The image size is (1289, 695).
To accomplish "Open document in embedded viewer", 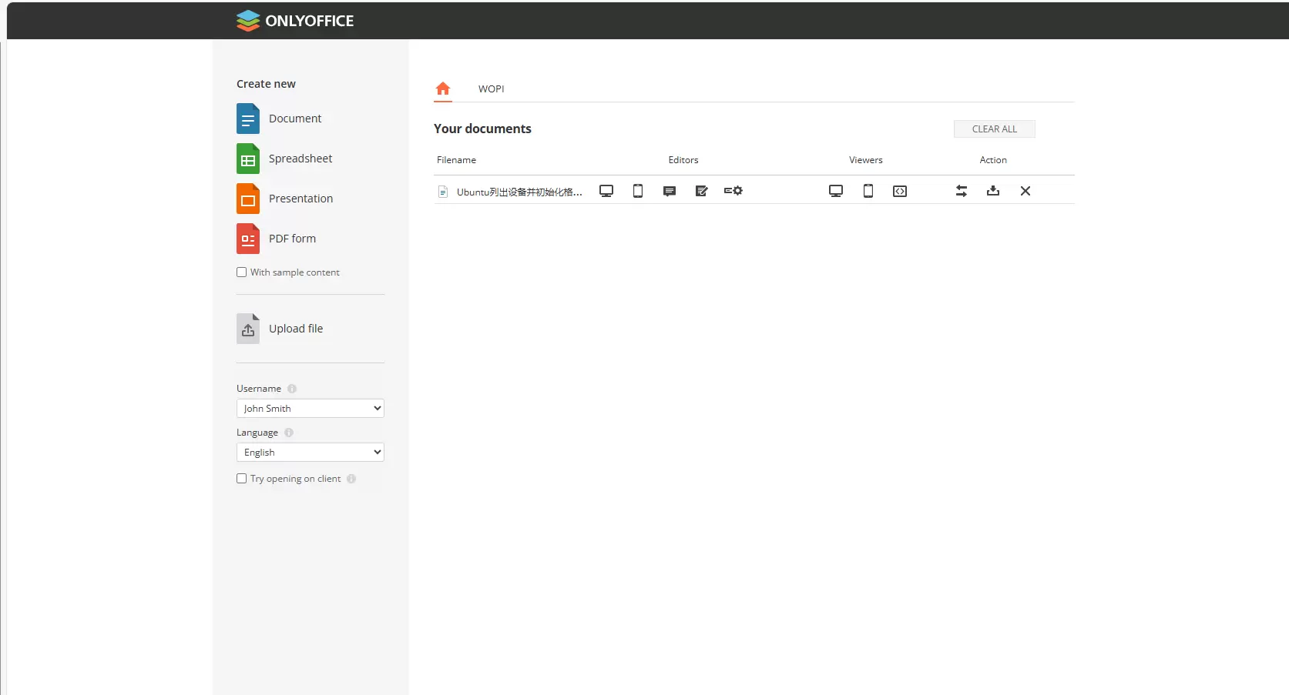I will pyautogui.click(x=900, y=191).
